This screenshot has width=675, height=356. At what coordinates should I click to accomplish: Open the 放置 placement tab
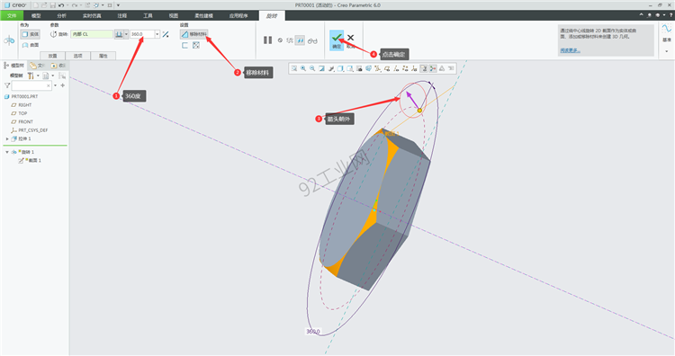coord(52,56)
